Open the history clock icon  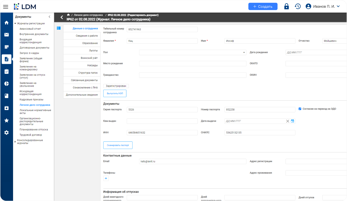[298, 7]
